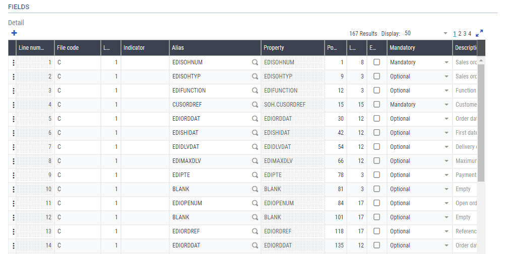Click the blue plus add-line icon

[14, 33]
